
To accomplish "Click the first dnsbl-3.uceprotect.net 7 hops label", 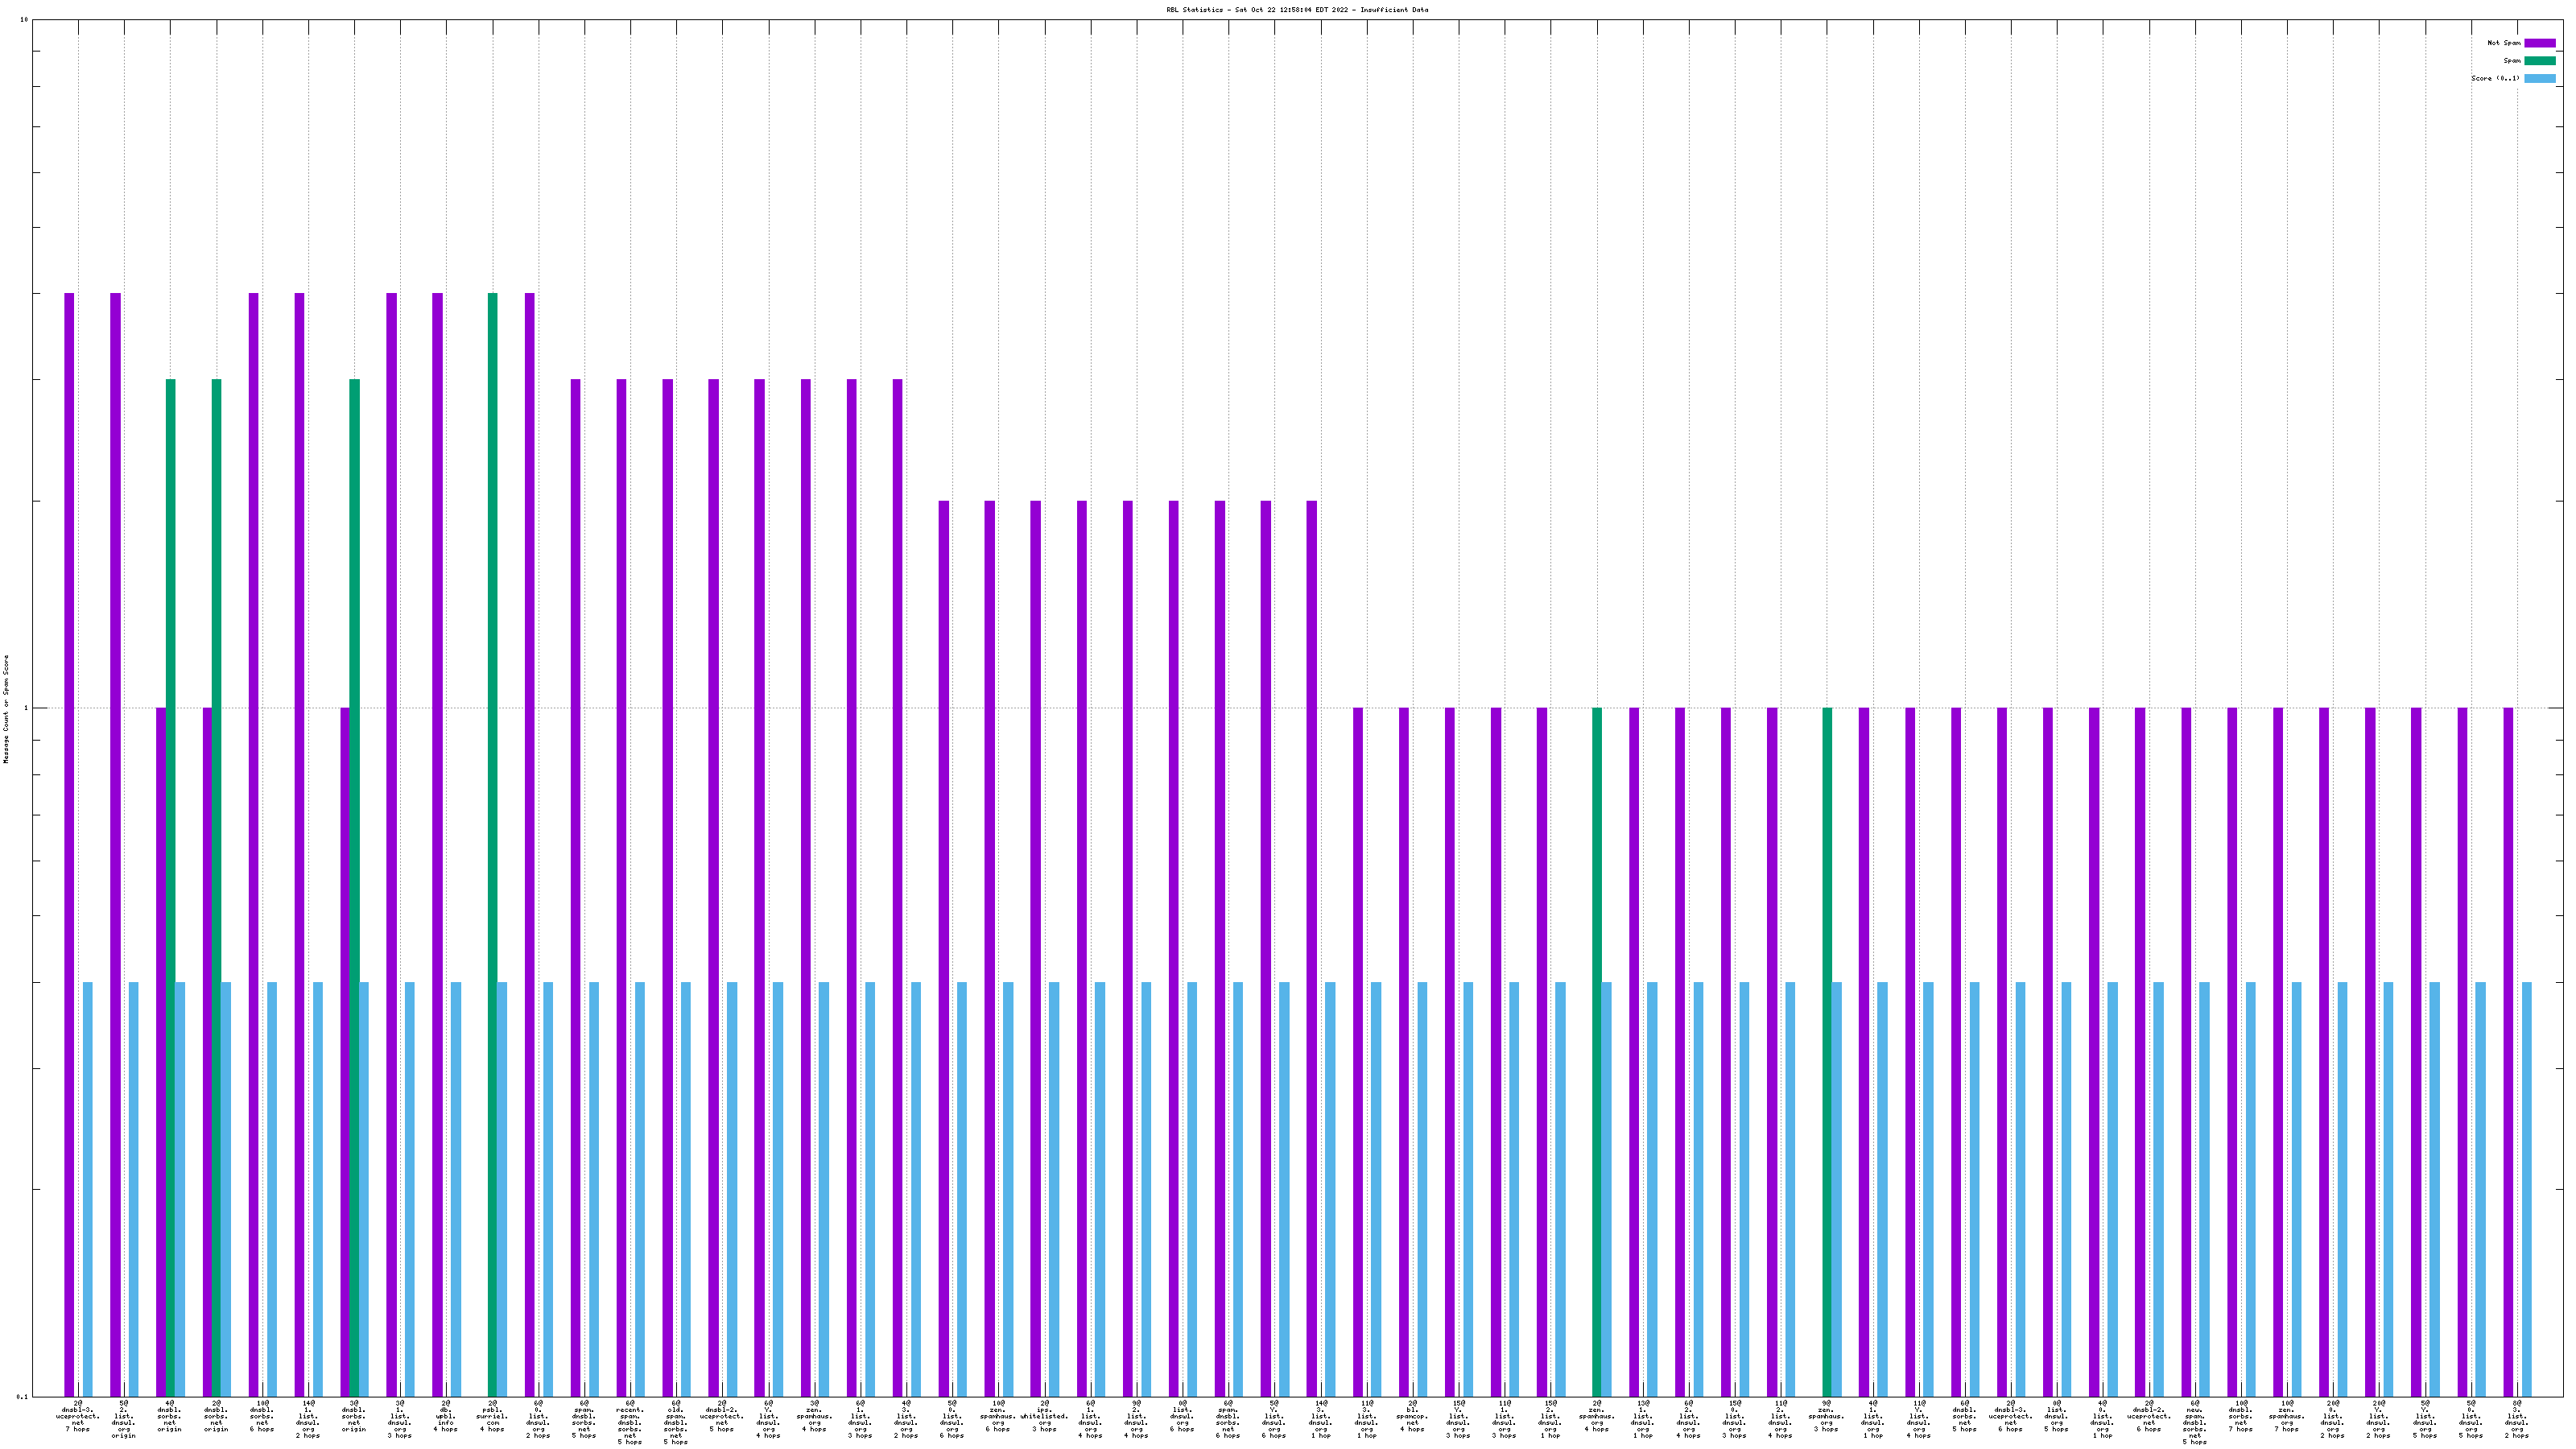I will 78,1417.
